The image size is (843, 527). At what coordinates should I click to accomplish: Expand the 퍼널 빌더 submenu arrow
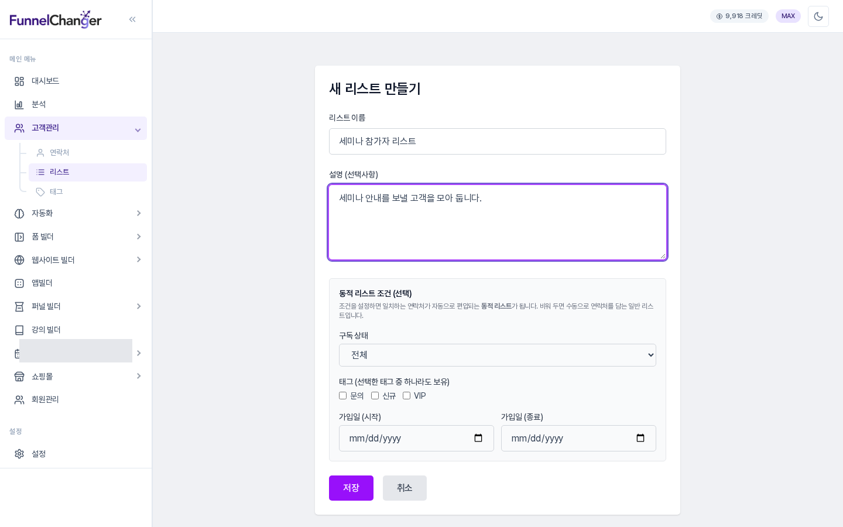[x=139, y=306]
